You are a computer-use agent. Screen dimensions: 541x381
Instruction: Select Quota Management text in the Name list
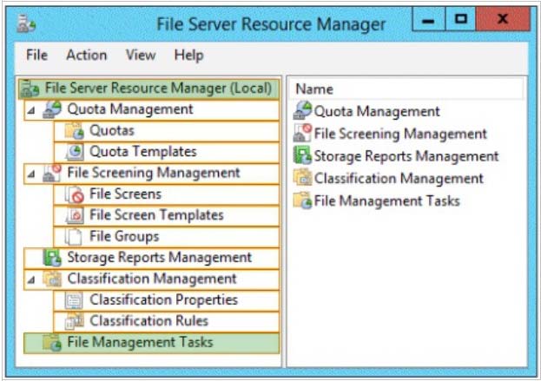[x=377, y=111]
